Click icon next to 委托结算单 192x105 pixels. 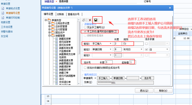pyautogui.click(x=56, y=42)
